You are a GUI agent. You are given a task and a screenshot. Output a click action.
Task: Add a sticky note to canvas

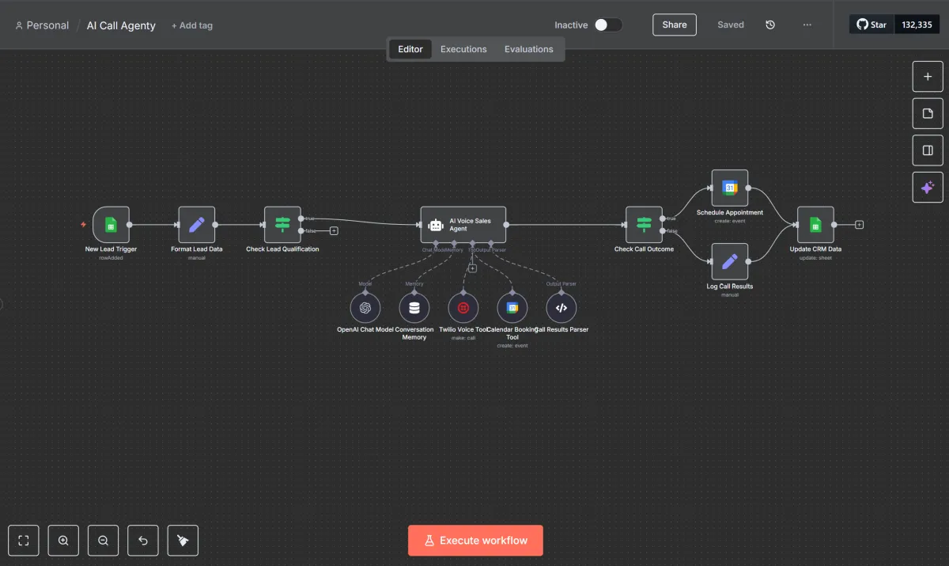(x=928, y=113)
